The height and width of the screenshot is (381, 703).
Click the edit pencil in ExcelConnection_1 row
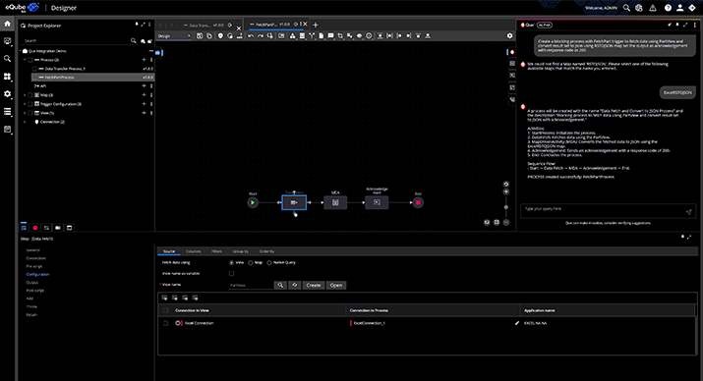(x=517, y=323)
